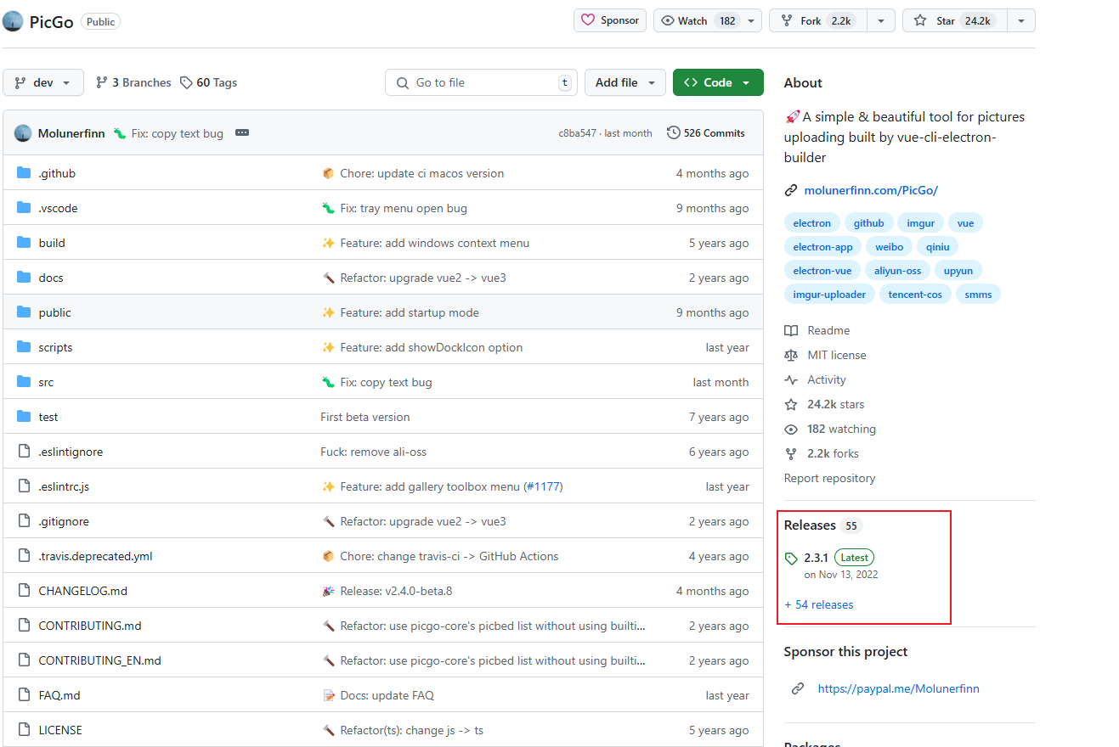Viewport: 1119px width, 747px height.
Task: Open commit 'Chore: update ci macos version'
Action: pos(421,173)
